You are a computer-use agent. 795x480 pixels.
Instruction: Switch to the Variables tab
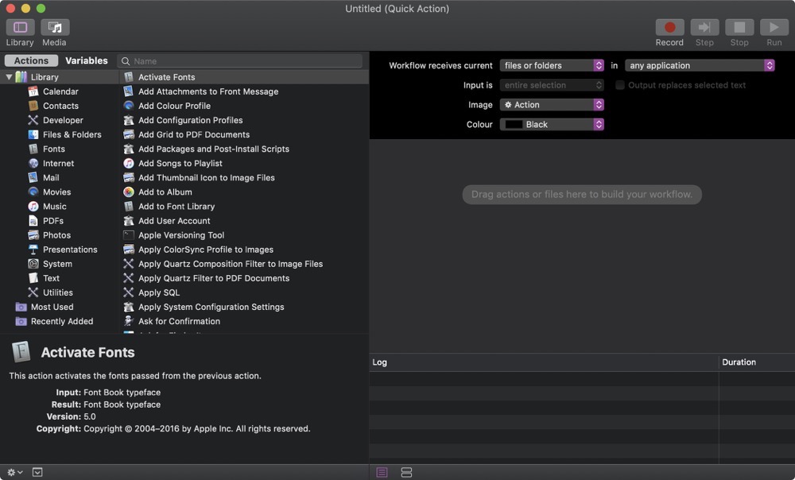click(x=86, y=61)
